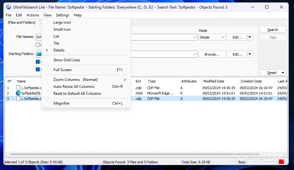This screenshot has width=294, height=170.
Task: Open the Edit menu
Action: (x=19, y=15)
